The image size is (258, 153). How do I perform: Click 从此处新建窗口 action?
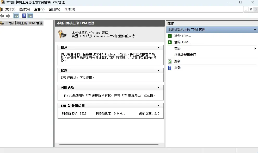185,55
